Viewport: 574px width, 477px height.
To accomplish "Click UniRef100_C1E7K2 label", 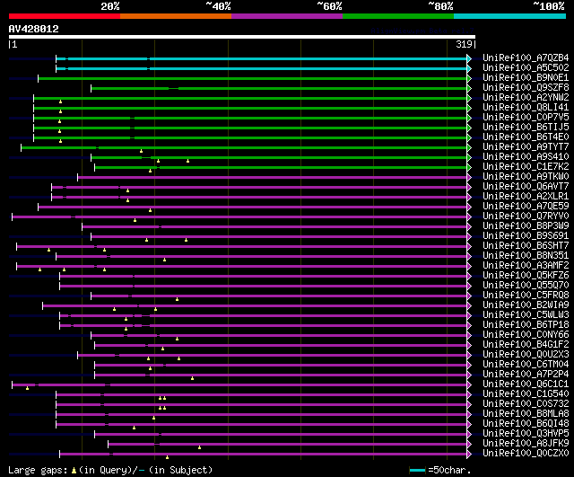I will click(526, 167).
